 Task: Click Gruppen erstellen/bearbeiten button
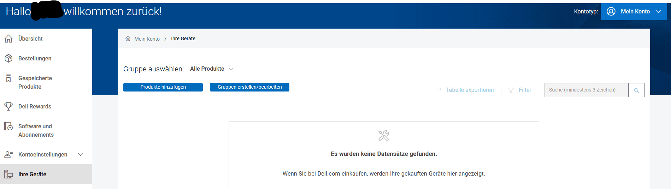tap(249, 87)
